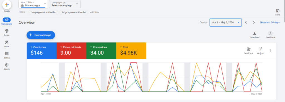
Task: Change the Cost / conv. metric dropdown
Action: point(38,47)
